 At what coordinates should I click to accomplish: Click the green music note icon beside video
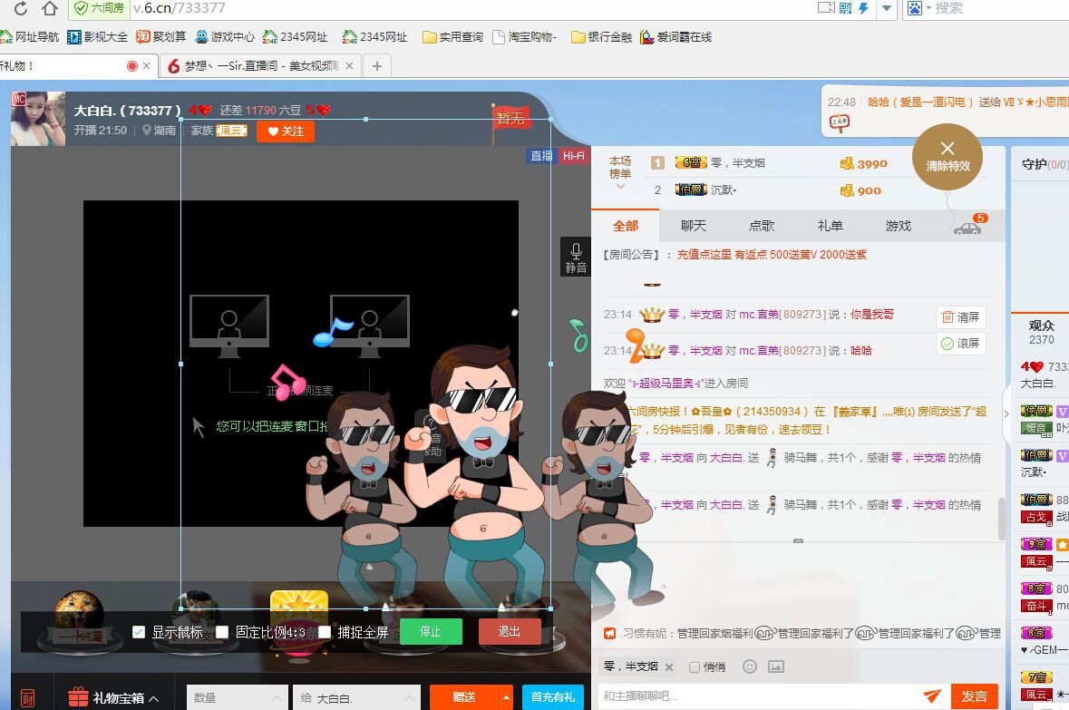[x=578, y=336]
